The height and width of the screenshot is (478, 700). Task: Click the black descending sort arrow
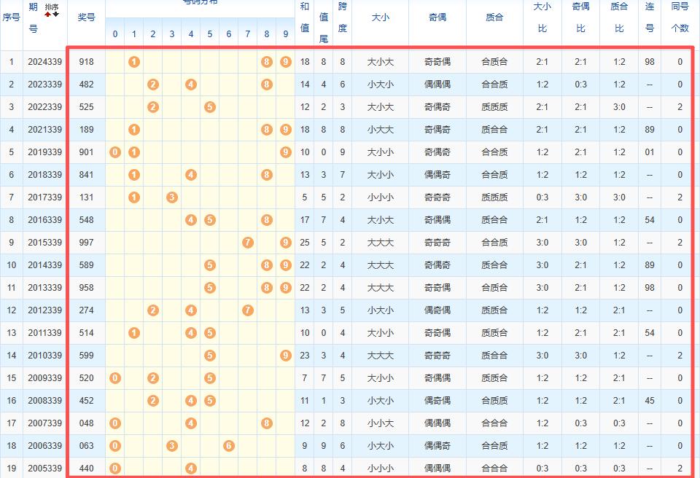[x=56, y=14]
